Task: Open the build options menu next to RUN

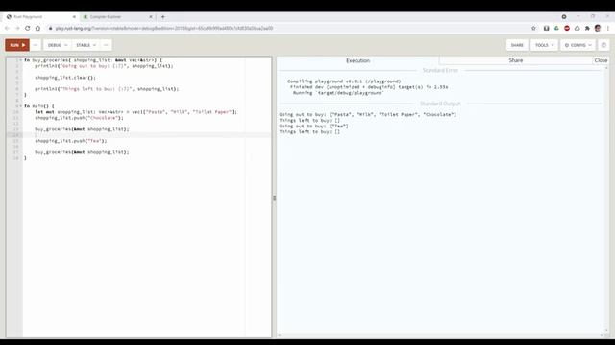Action: click(x=36, y=45)
